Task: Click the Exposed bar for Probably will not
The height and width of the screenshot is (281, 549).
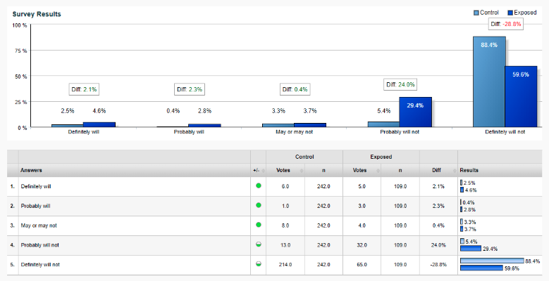Action: click(x=415, y=112)
